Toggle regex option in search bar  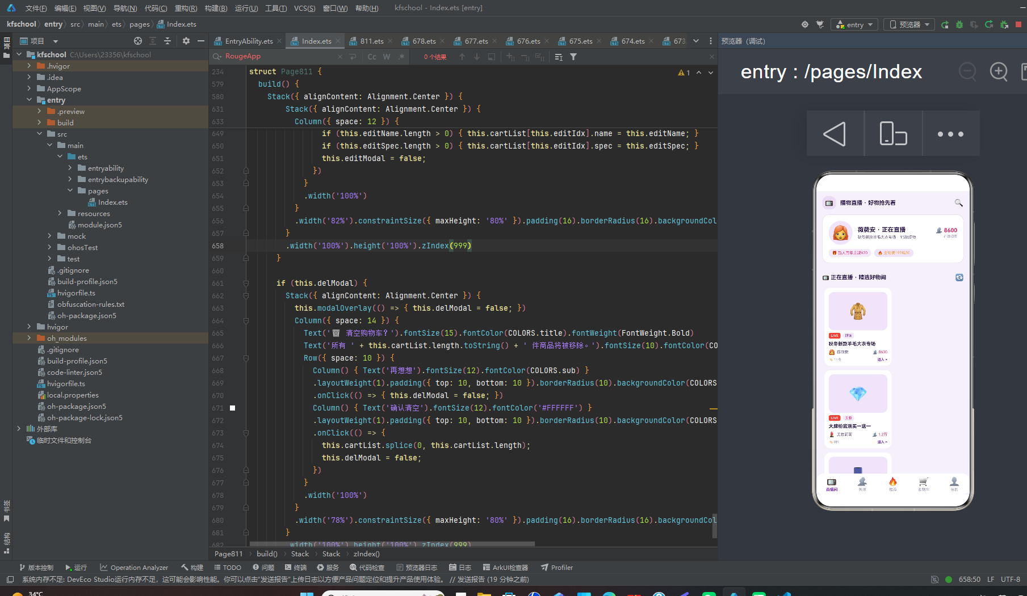401,57
